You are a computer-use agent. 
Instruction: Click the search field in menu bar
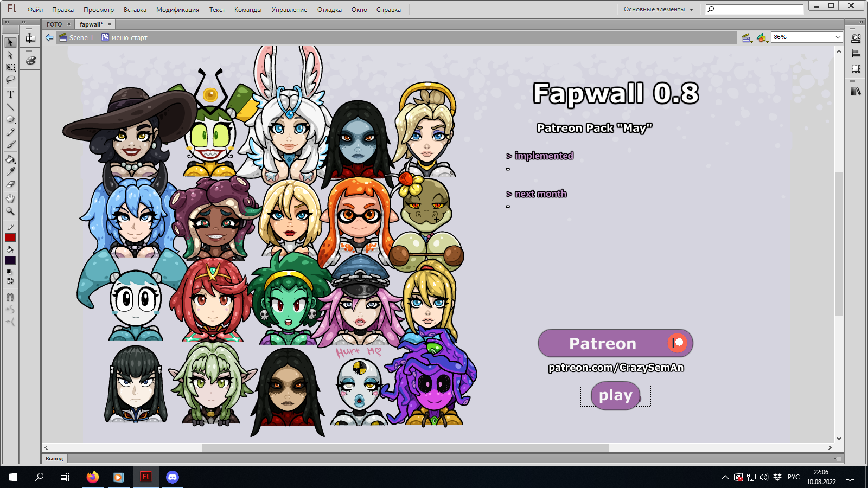coord(754,9)
